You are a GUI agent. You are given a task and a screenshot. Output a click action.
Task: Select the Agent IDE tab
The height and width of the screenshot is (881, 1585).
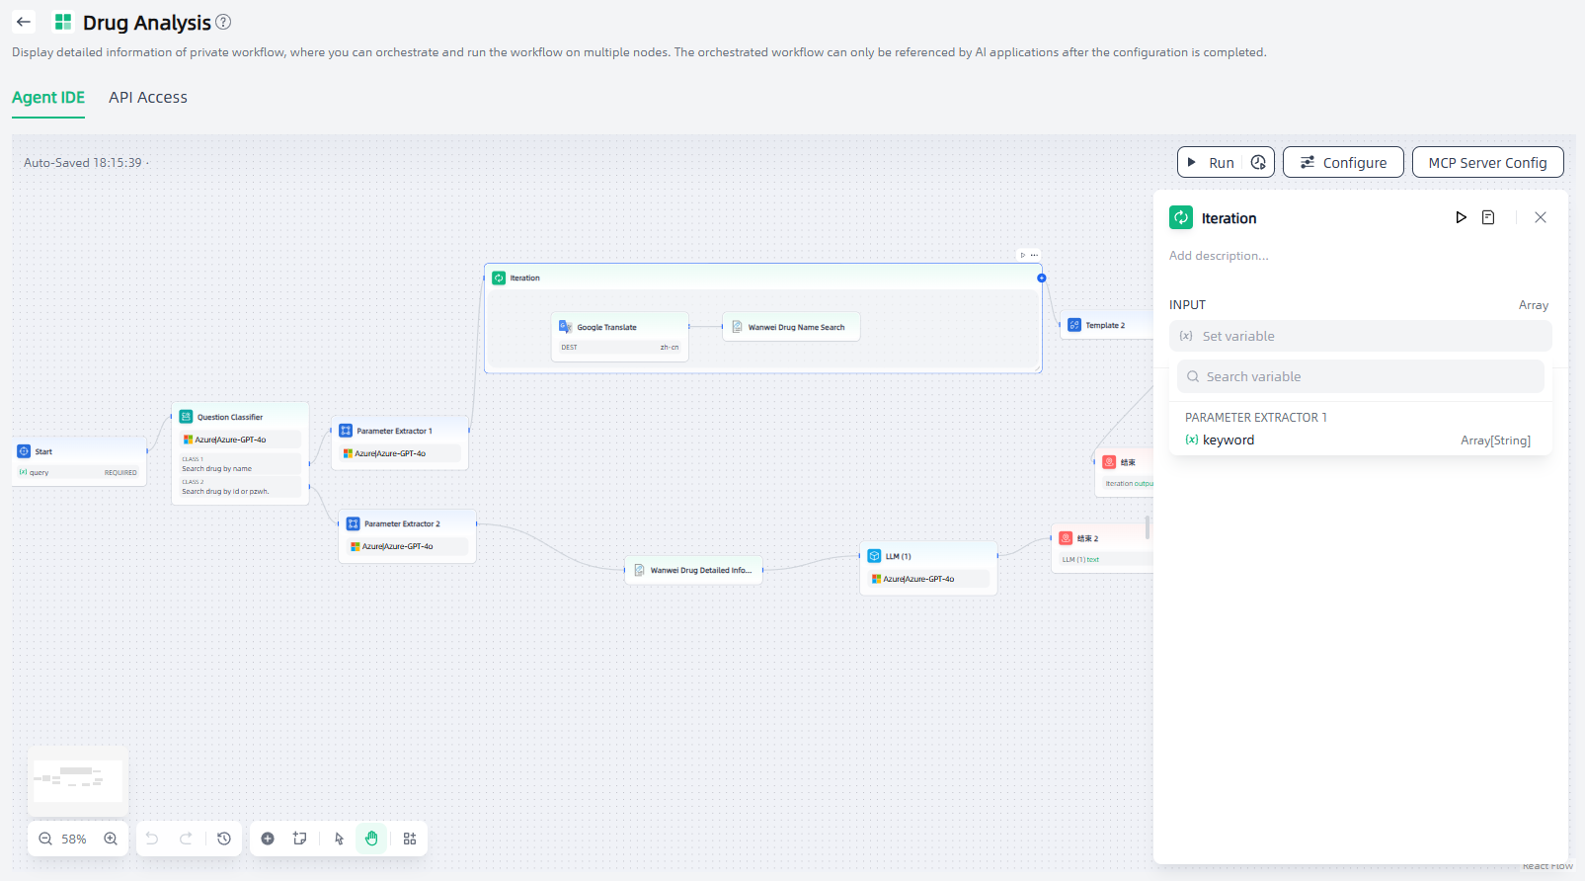pos(48,97)
